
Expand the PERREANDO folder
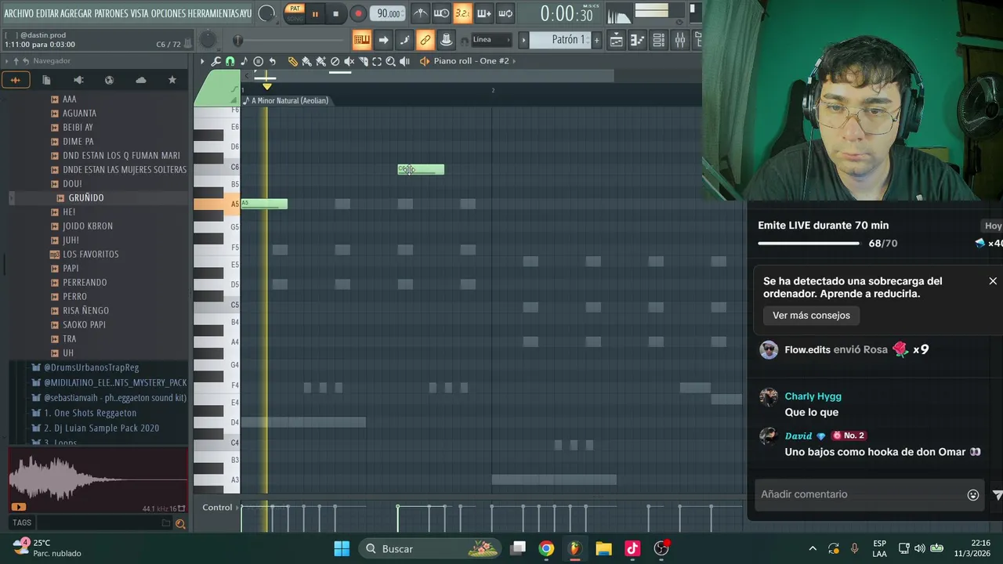click(84, 283)
